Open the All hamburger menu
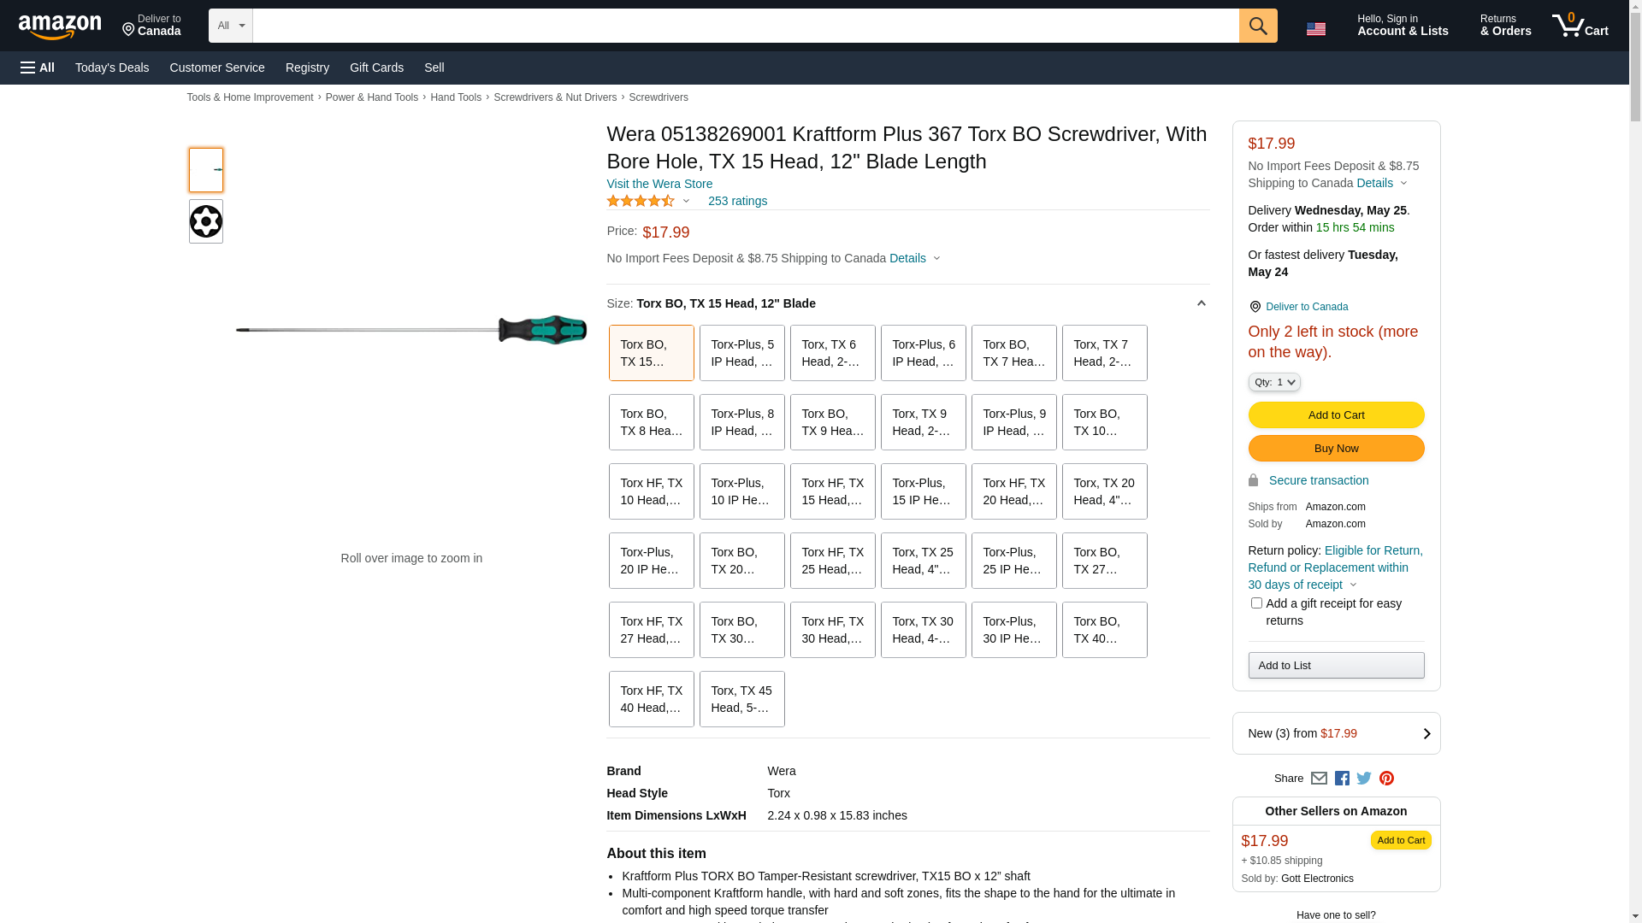 (38, 68)
